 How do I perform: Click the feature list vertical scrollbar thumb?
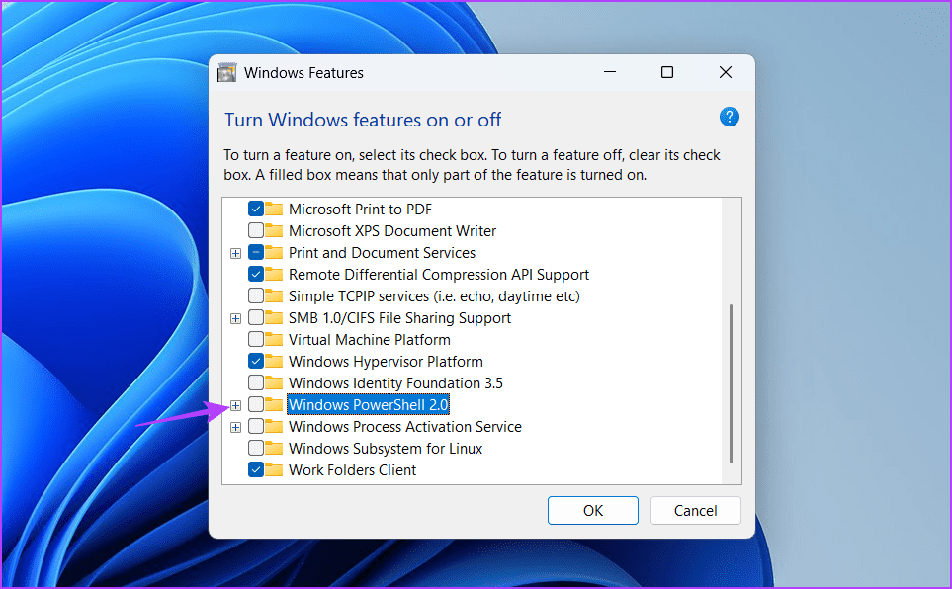click(x=731, y=383)
